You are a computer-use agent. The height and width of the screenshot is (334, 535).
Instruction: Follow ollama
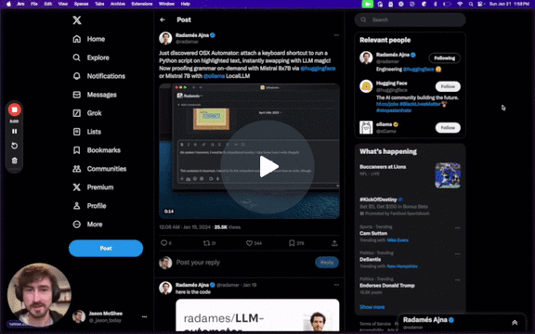448,128
